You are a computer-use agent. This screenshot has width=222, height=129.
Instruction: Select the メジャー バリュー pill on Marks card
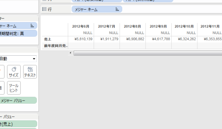pos(18,100)
